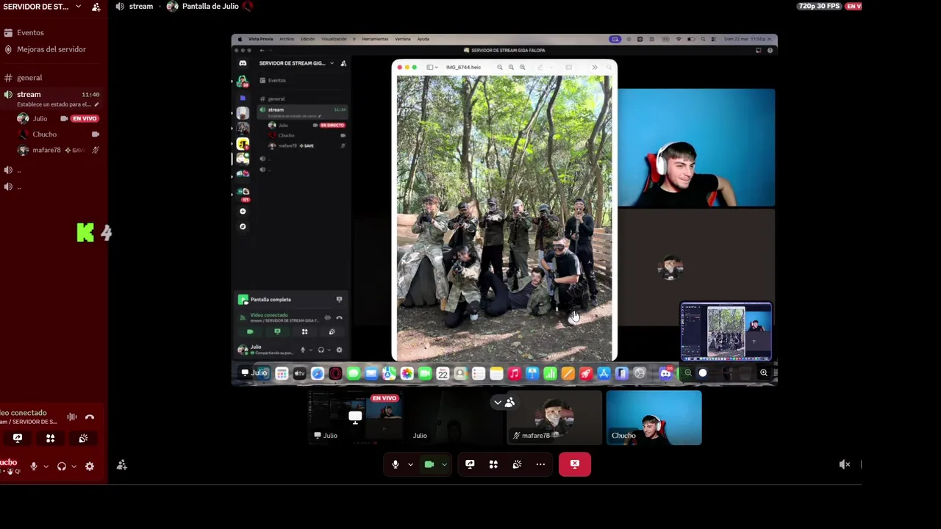Click picture-in-picture stream preview thumbnail
Image resolution: width=941 pixels, height=529 pixels.
coord(726,331)
